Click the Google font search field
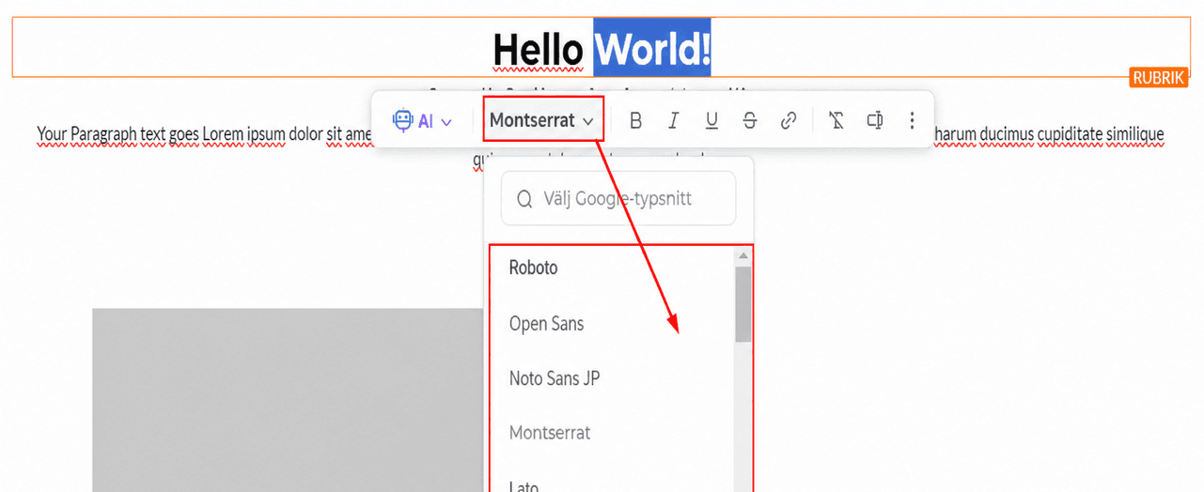This screenshot has width=1204, height=492. [x=618, y=198]
